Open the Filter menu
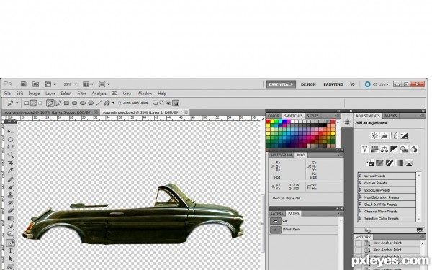 tap(81, 94)
